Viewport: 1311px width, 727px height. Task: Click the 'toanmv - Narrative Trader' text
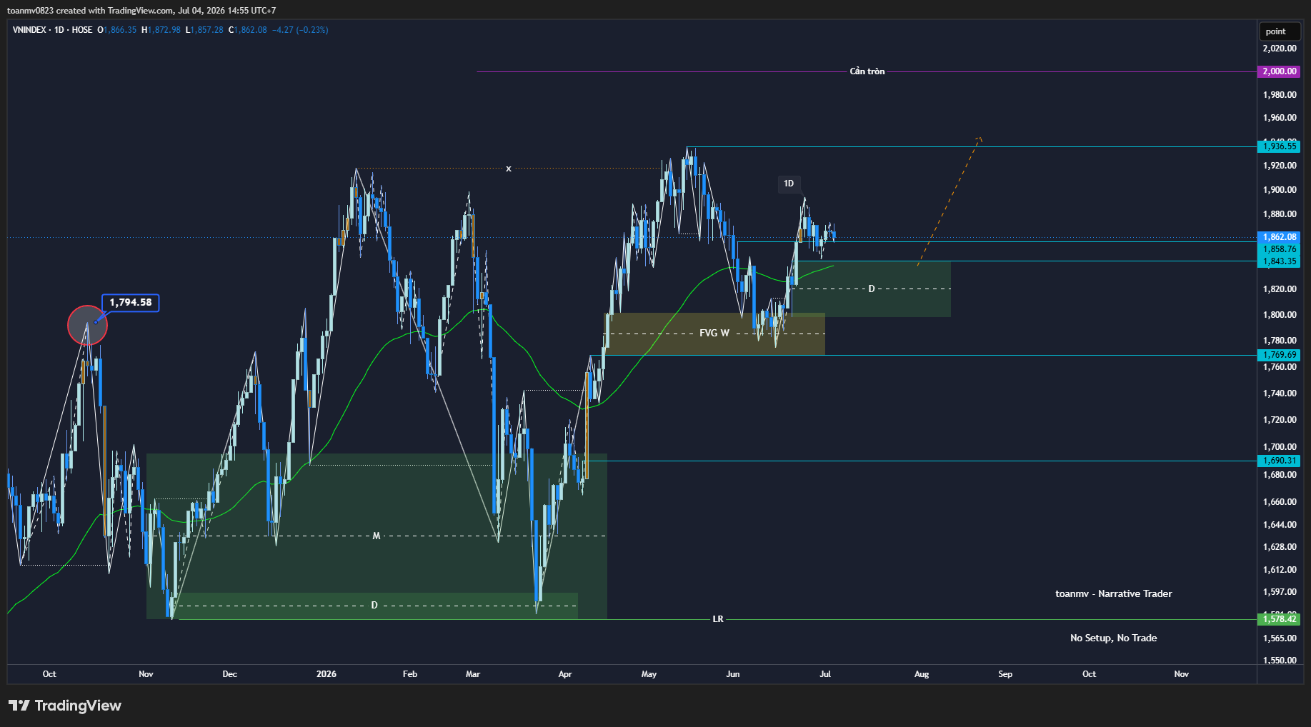1114,594
